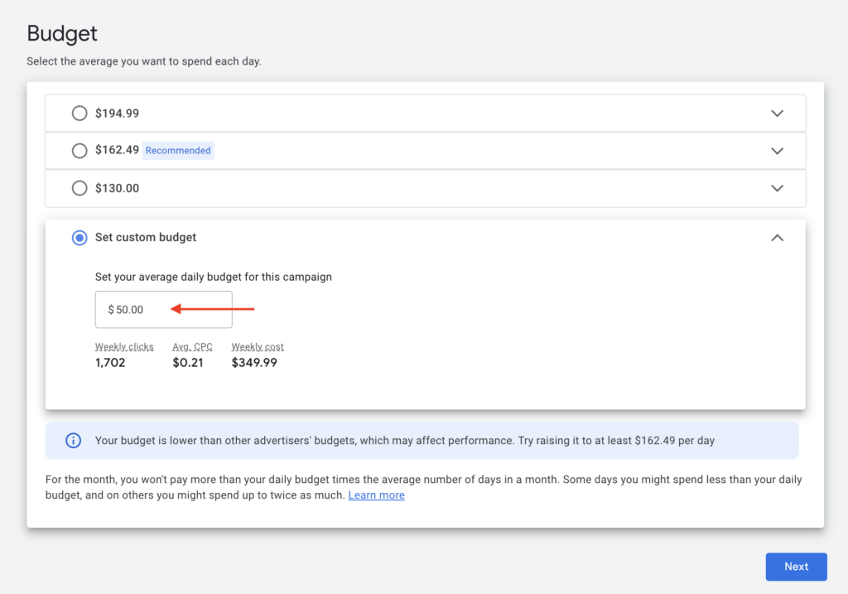The height and width of the screenshot is (594, 848).
Task: Click the Weekly cost underlined label
Action: (x=258, y=347)
